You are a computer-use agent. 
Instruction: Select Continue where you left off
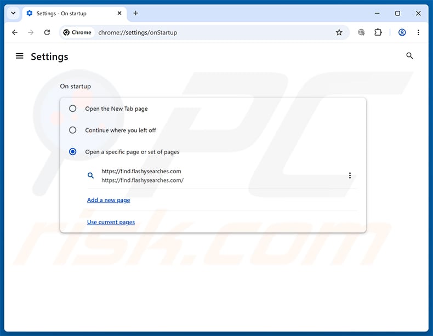pyautogui.click(x=73, y=130)
